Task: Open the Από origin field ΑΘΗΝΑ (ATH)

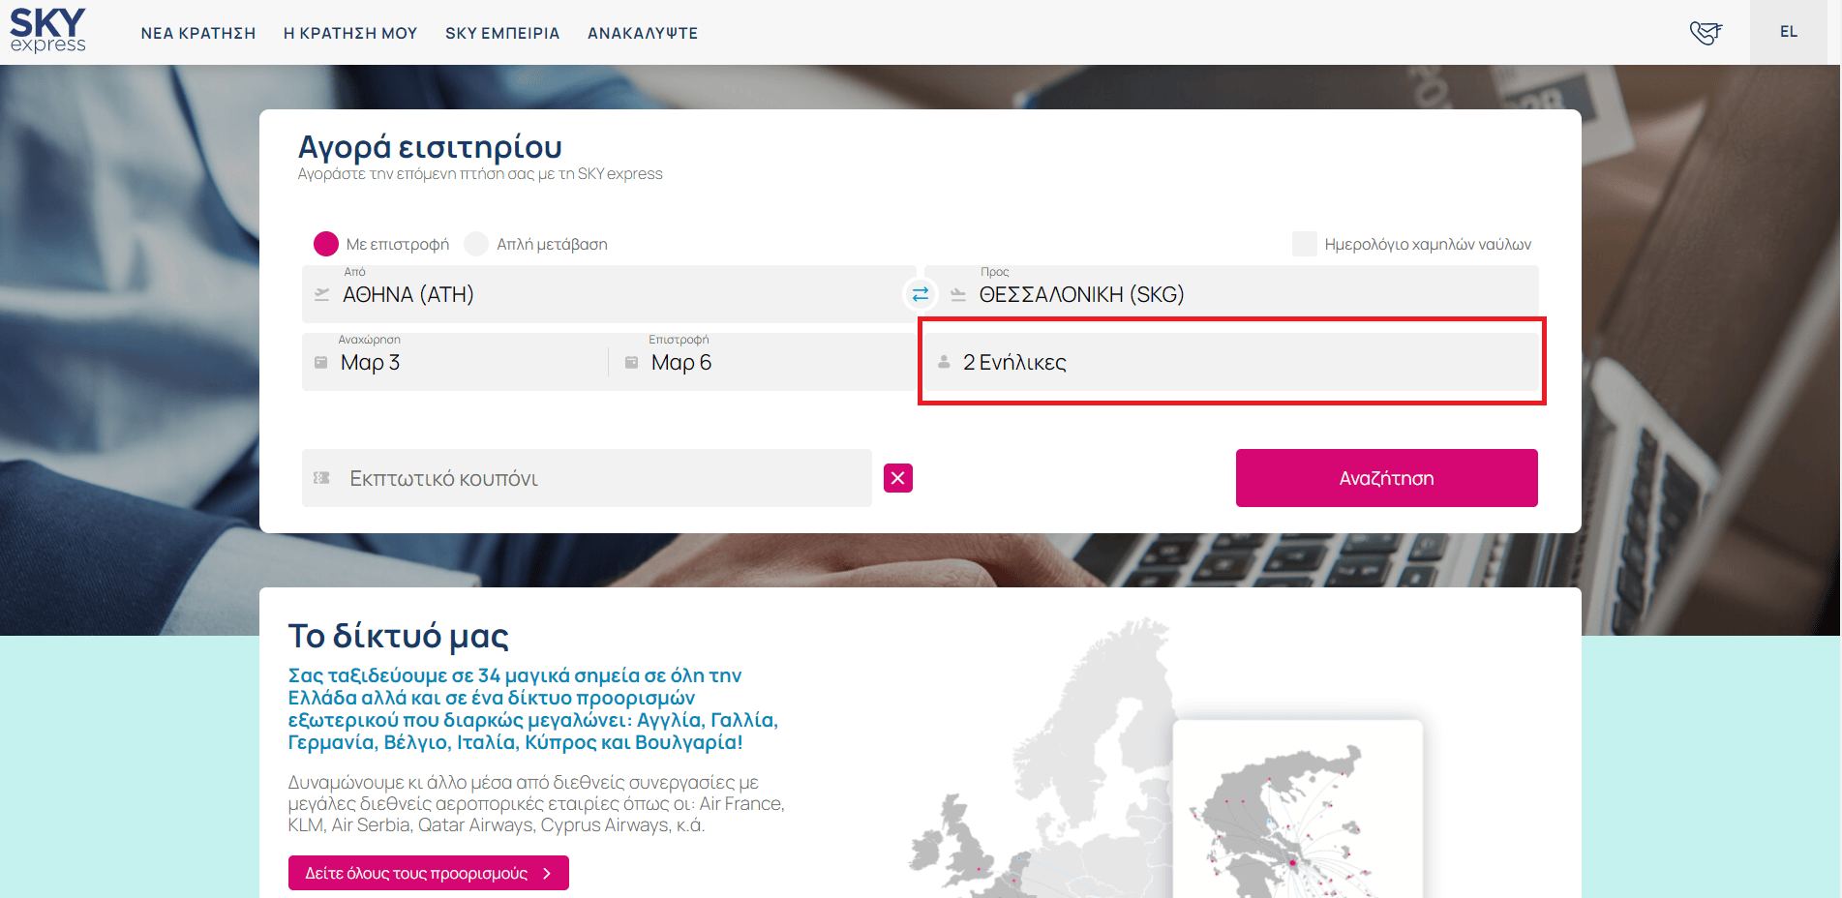Action: coord(609,294)
